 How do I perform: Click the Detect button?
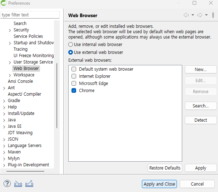pyautogui.click(x=200, y=120)
